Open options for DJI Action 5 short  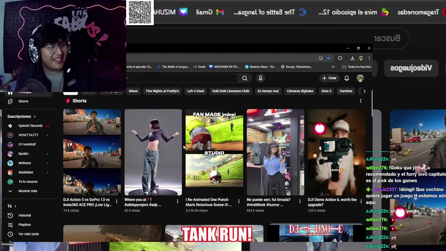(116, 201)
